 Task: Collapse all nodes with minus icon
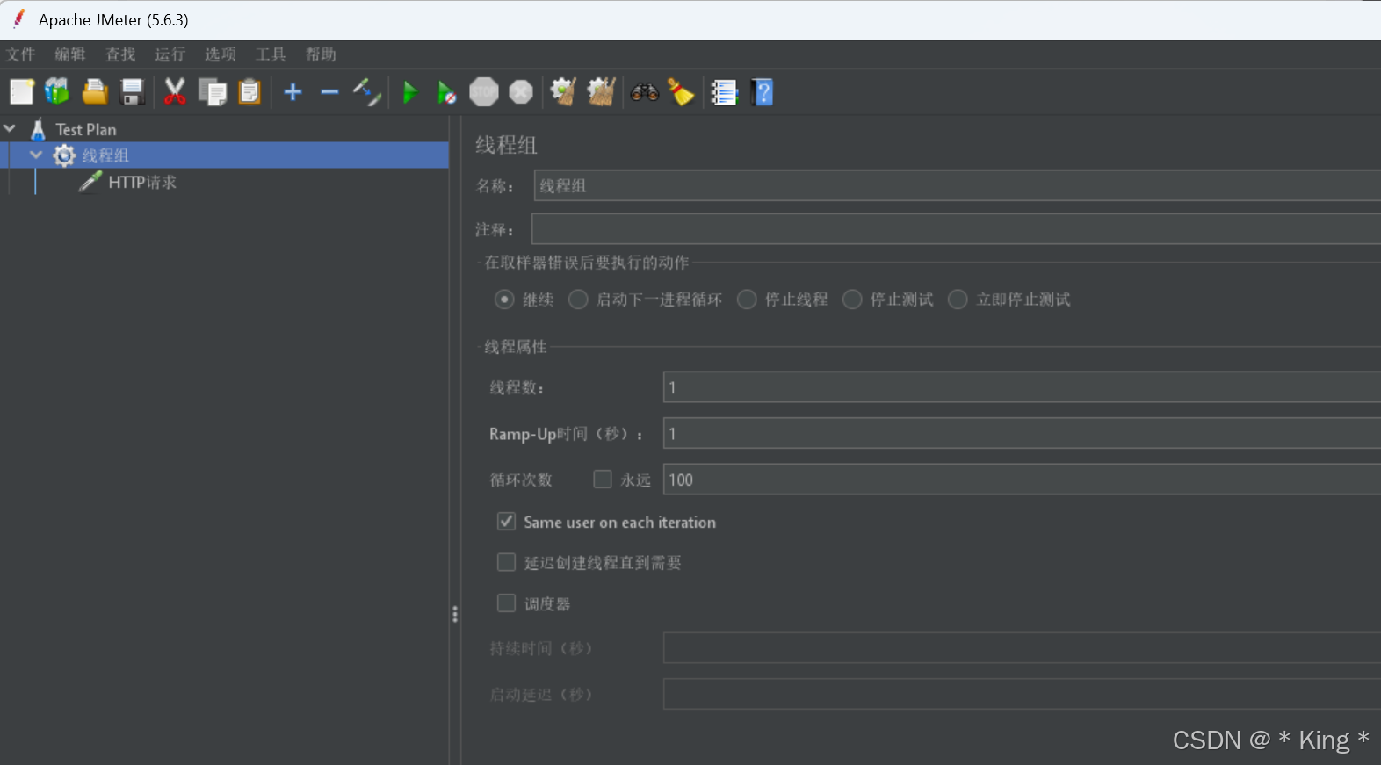click(x=329, y=92)
